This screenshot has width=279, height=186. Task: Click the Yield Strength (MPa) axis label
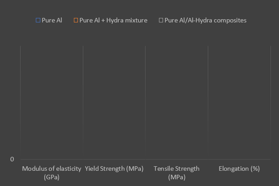tap(114, 169)
